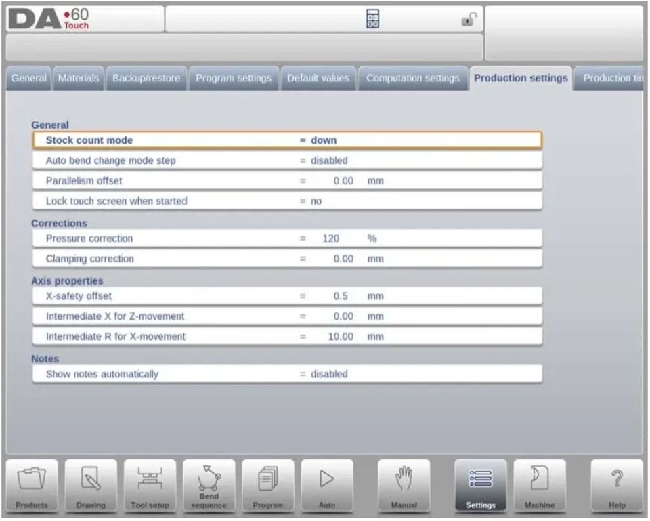
Task: Edit the Pressure correction percentage
Action: pos(287,238)
